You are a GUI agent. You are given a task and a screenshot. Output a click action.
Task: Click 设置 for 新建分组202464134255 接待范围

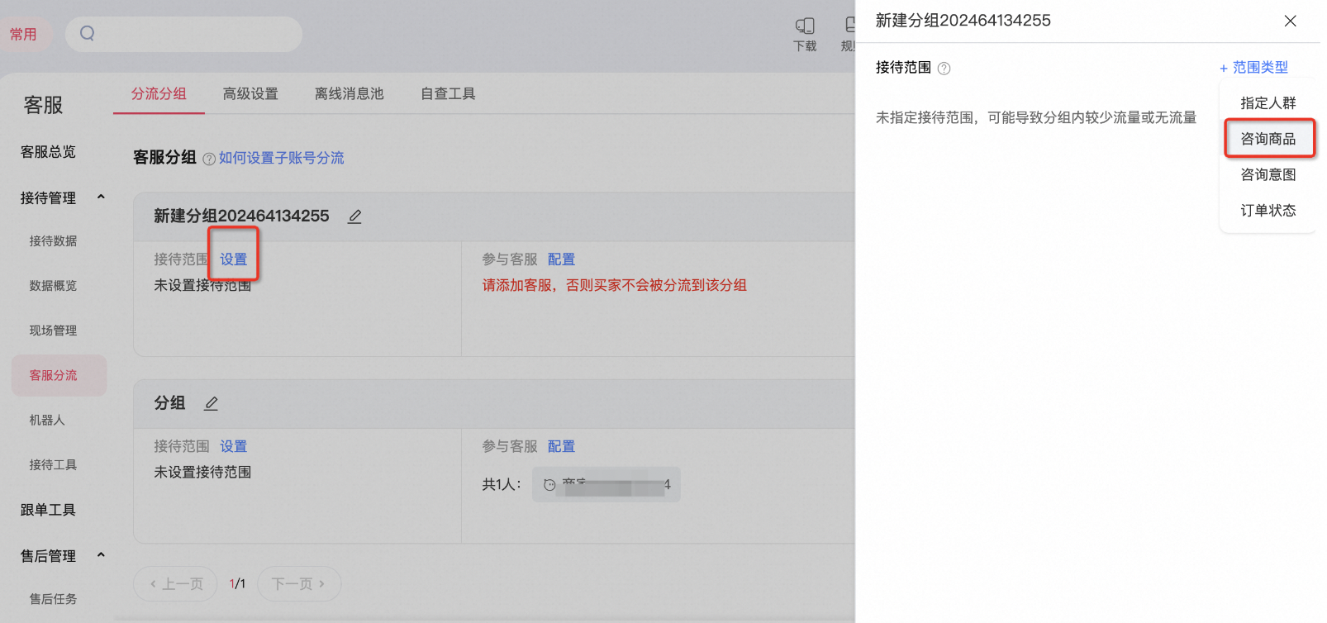click(x=233, y=259)
